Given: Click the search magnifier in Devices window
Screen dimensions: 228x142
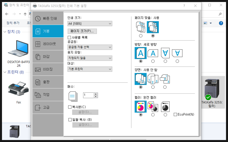Looking at the screenshot, I should point(220,14).
